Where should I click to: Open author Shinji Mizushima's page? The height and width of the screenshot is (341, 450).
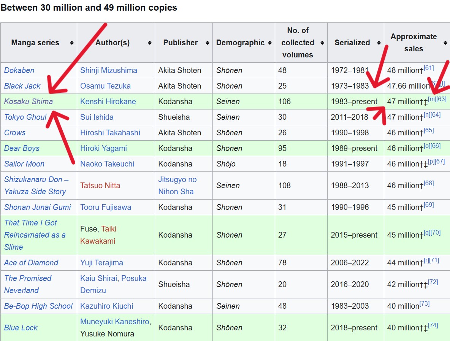click(x=108, y=70)
